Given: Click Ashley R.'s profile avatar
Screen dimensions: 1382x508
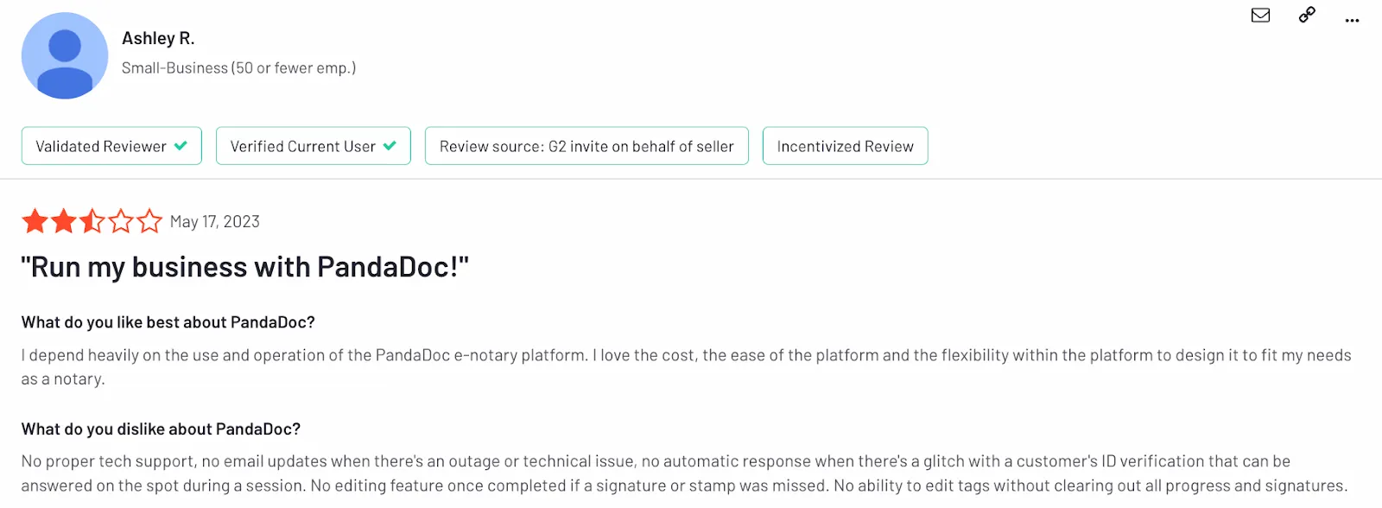Looking at the screenshot, I should click(64, 54).
